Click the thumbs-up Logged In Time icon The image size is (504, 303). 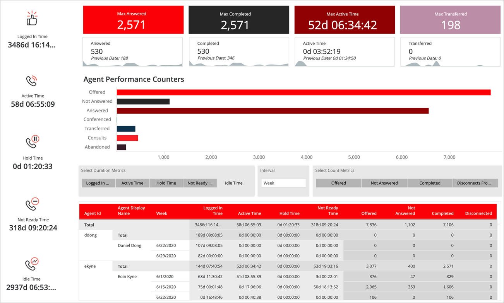(x=32, y=18)
